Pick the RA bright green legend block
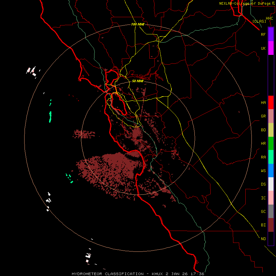Viewport: 276px width, 276px height. pyautogui.click(x=271, y=157)
